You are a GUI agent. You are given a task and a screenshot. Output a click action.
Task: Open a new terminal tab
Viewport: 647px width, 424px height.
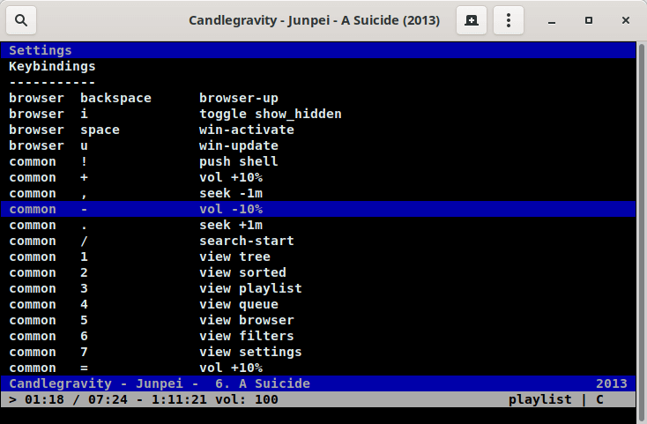(472, 20)
